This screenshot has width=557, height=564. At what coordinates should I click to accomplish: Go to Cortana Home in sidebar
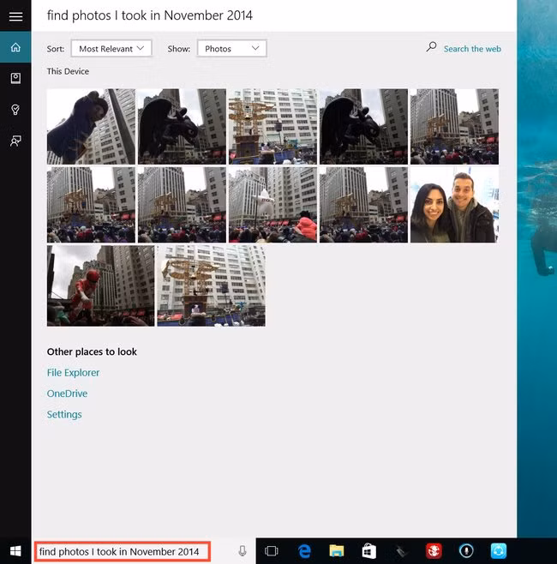point(15,47)
